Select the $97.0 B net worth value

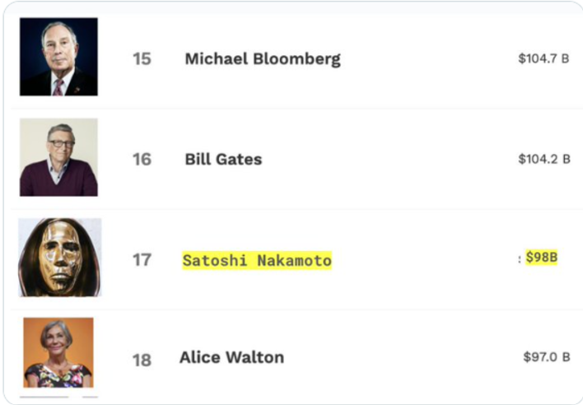pyautogui.click(x=546, y=356)
